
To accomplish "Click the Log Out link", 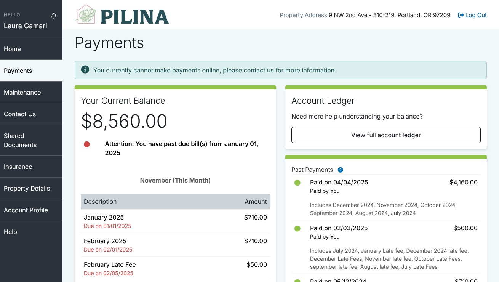I will coord(476,15).
